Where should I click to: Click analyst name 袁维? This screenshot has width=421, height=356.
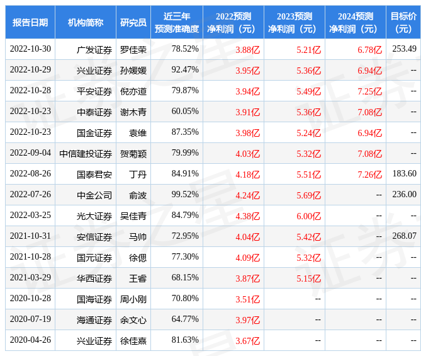138,133
